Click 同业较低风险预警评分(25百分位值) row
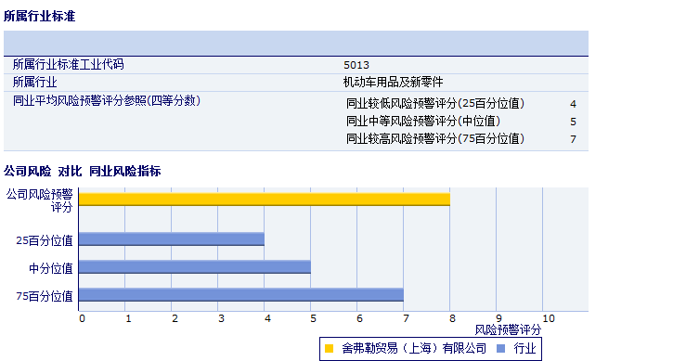The height and width of the screenshot is (361, 699). pos(461,103)
